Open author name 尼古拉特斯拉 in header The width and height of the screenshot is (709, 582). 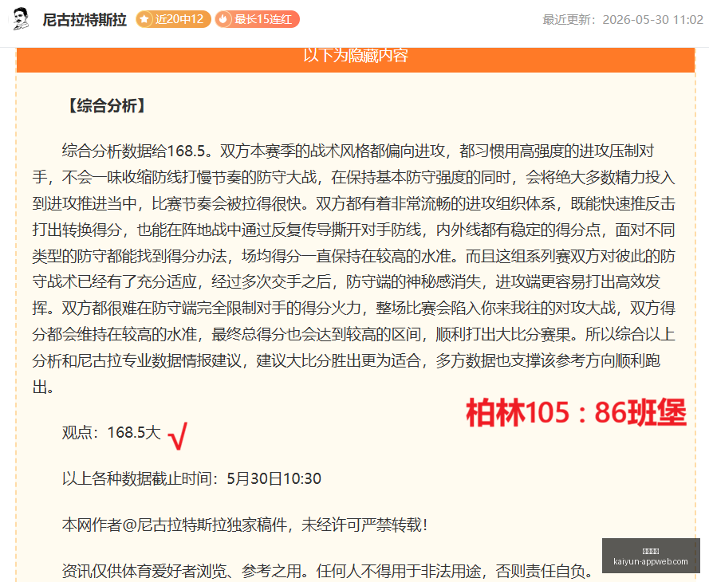tap(85, 19)
